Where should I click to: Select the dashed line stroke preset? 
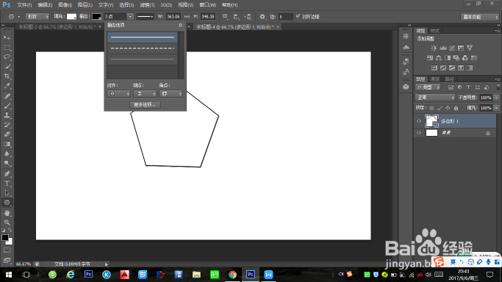point(142,48)
